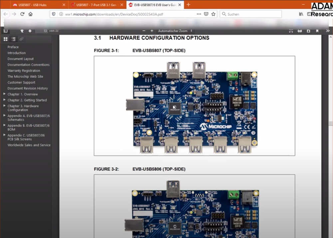Print the PDF document
The width and height of the screenshot is (333, 238).
pyautogui.click(x=300, y=31)
